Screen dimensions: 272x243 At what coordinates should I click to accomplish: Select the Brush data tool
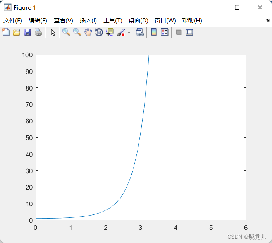coord(121,33)
